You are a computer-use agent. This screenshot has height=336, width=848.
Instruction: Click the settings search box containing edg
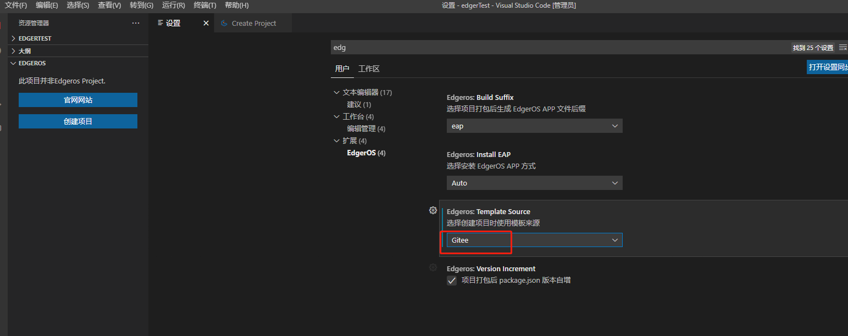pyautogui.click(x=561, y=48)
